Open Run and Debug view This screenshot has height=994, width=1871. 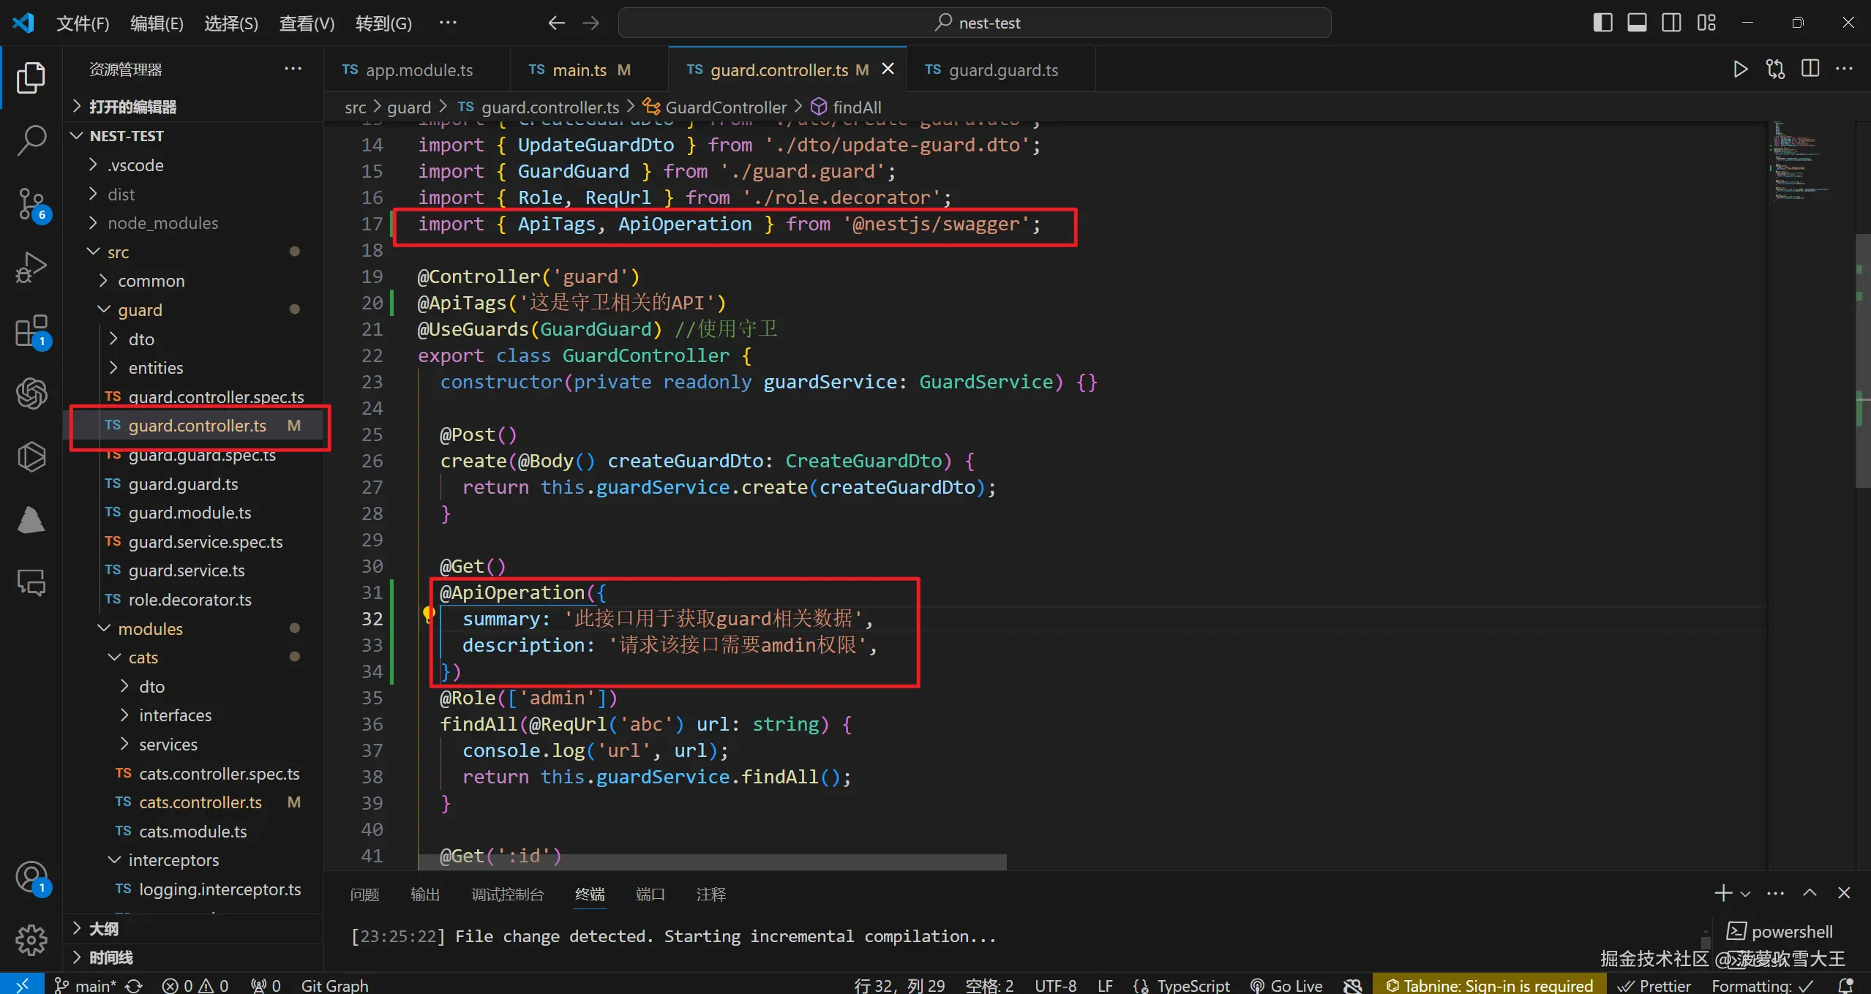pos(31,267)
